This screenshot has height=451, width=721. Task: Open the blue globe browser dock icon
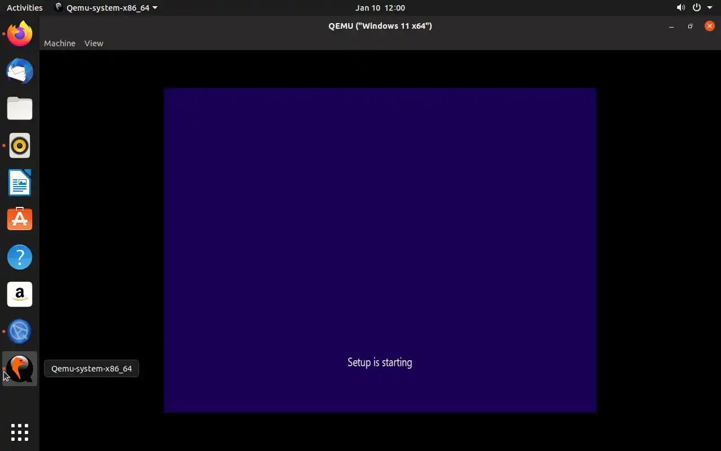20,331
